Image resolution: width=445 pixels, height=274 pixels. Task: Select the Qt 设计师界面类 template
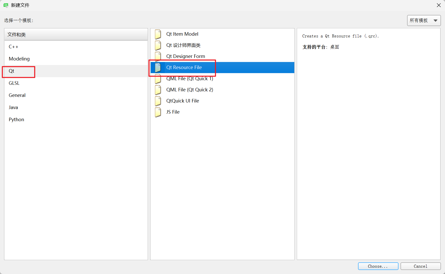tap(222, 45)
